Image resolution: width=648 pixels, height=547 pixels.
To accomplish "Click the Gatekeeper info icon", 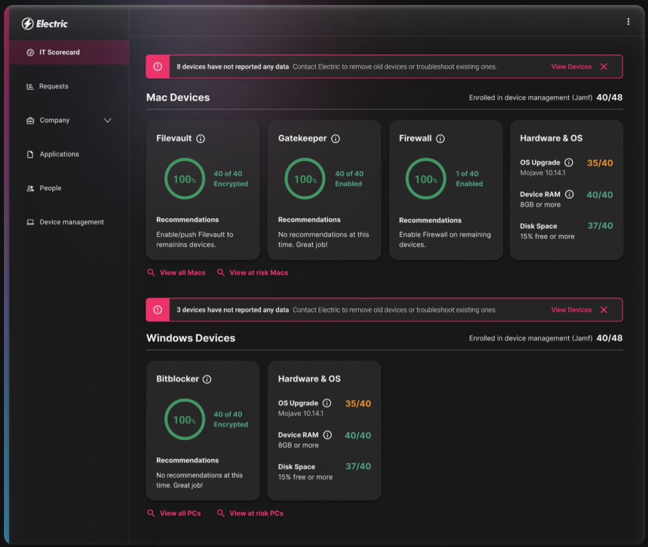I will point(336,139).
